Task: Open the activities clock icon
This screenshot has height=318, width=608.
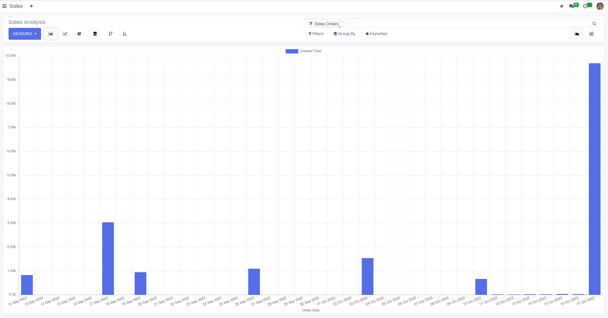Action: 585,6
